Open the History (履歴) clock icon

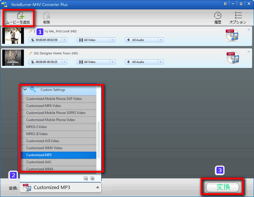218,16
